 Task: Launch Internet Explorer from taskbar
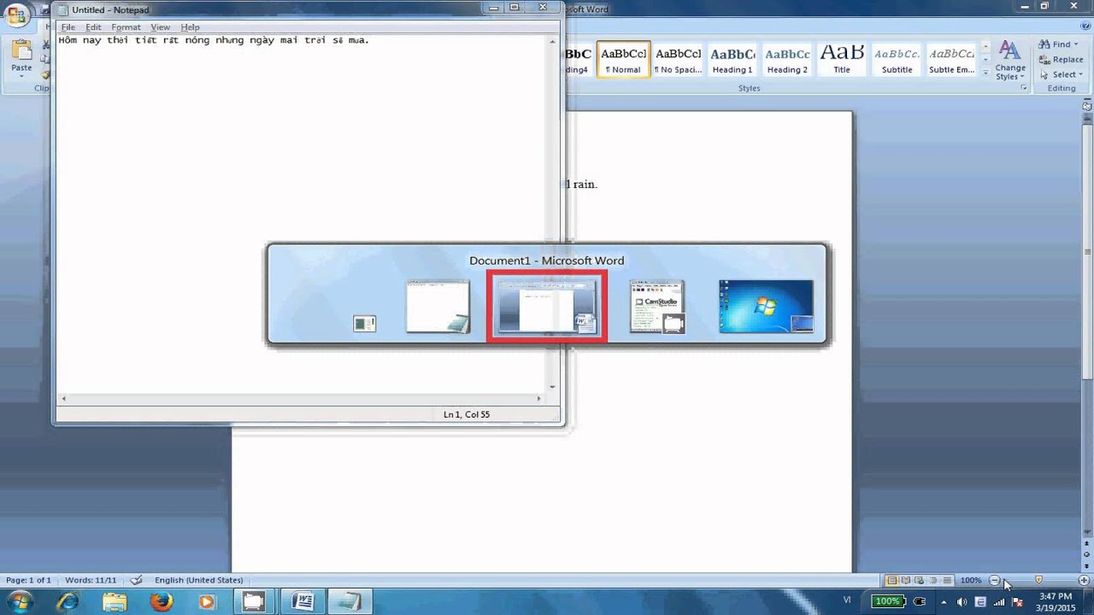tap(68, 602)
